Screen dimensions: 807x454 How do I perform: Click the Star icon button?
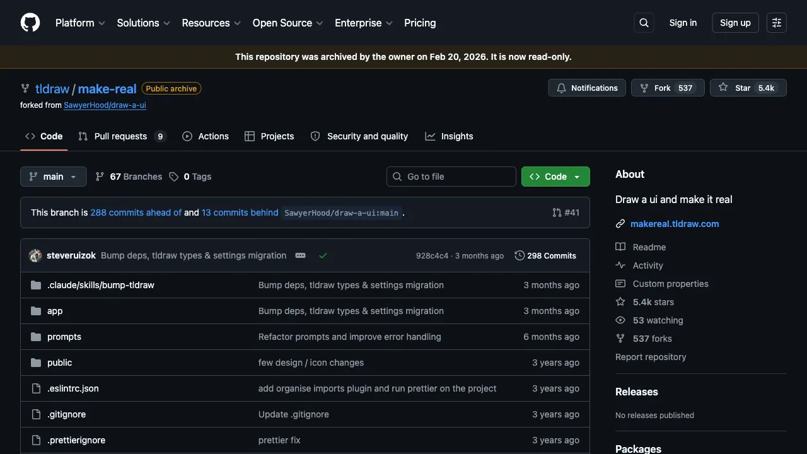(748, 88)
